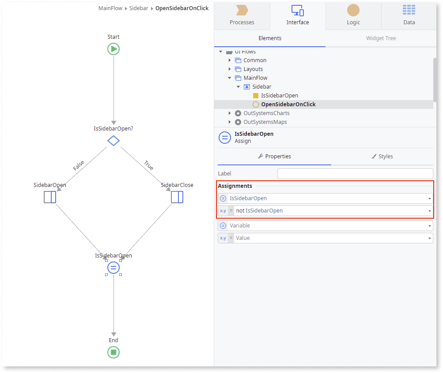The height and width of the screenshot is (373, 443).
Task: Click the Sidebar breadcrumb link
Action: point(139,8)
